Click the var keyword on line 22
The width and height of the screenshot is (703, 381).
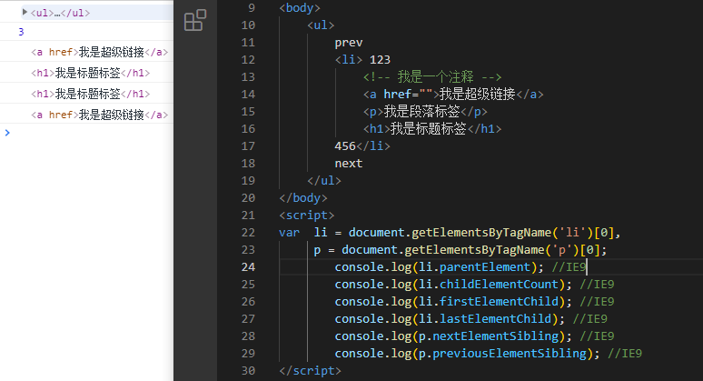click(x=289, y=233)
